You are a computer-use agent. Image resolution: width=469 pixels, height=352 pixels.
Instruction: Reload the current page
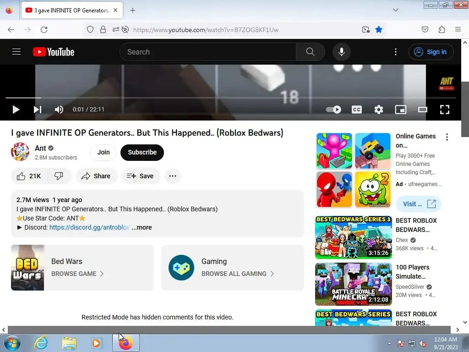coord(44,30)
